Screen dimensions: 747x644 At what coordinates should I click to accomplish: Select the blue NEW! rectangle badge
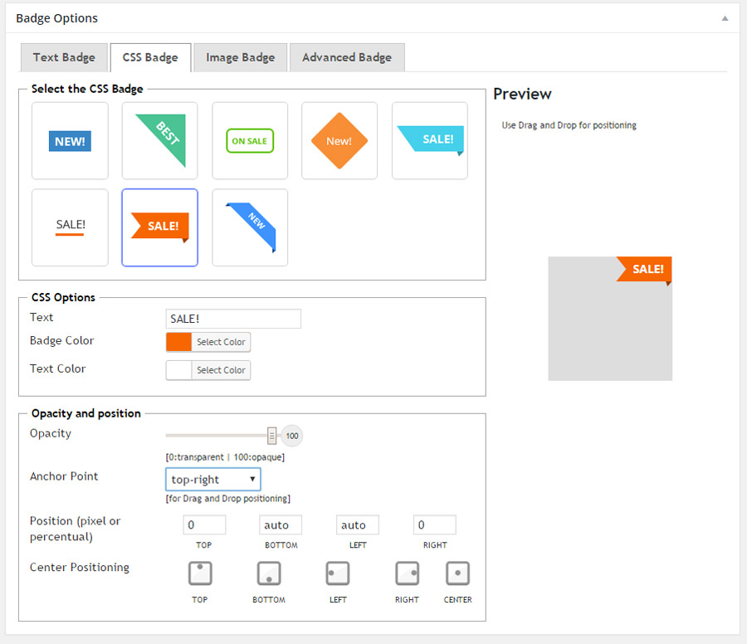[70, 141]
